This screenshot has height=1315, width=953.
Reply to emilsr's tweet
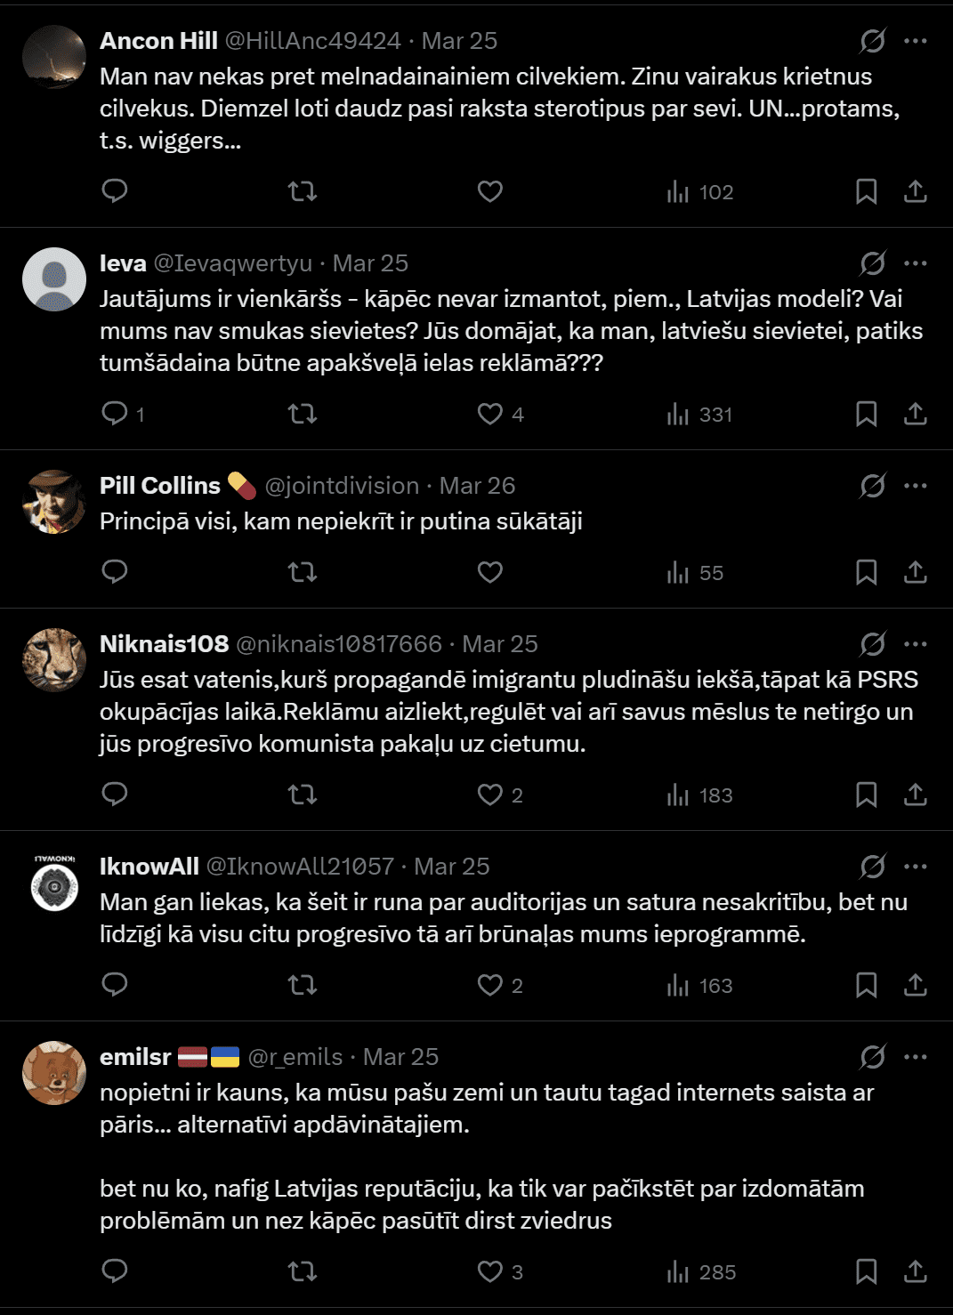point(115,1271)
